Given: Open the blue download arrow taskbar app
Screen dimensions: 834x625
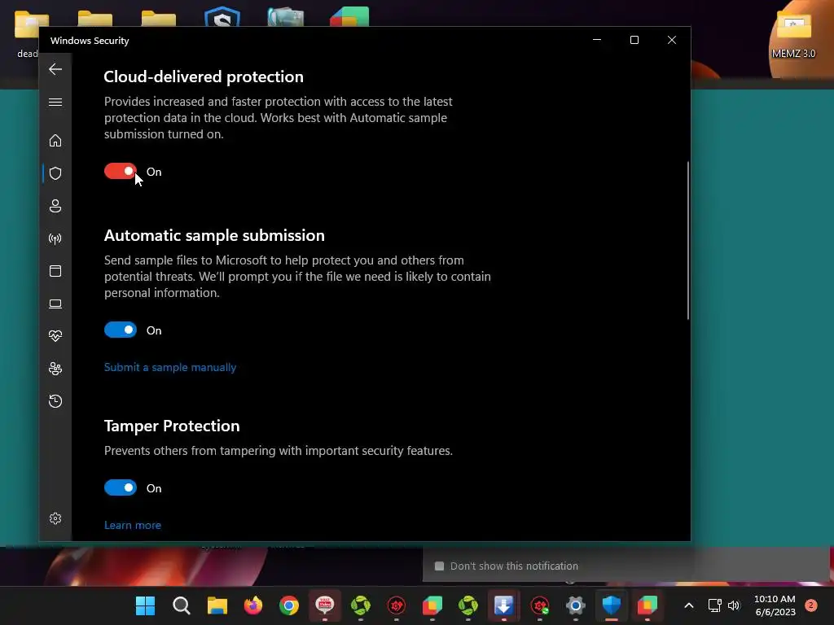Looking at the screenshot, I should coord(503,605).
